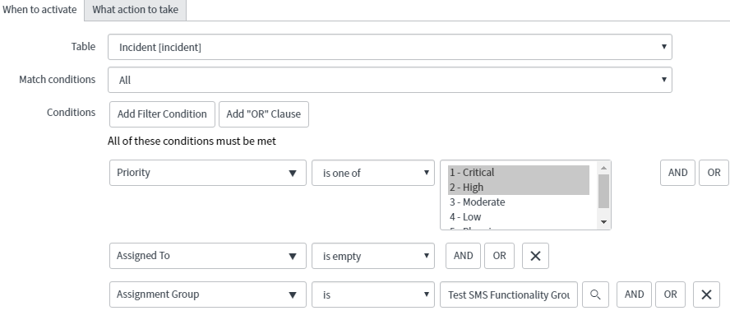The image size is (730, 320).
Task: Click AND button on the Priority row
Action: pyautogui.click(x=677, y=173)
